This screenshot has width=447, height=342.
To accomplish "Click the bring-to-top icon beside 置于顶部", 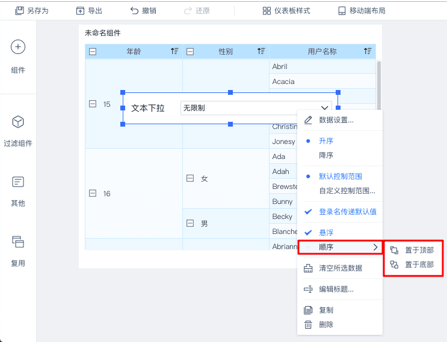I will 394,250.
